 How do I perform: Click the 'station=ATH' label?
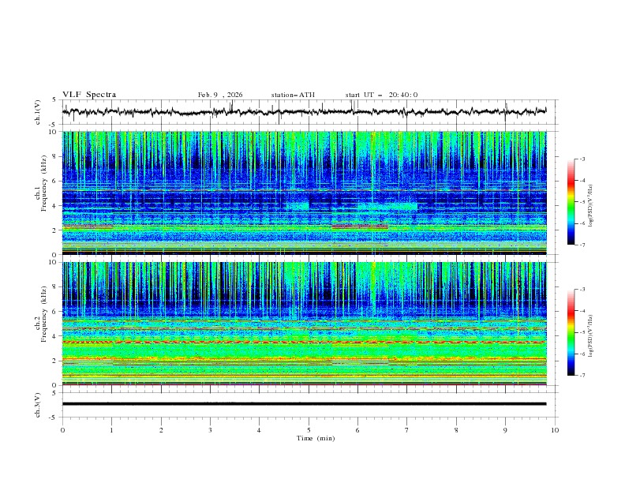tap(293, 95)
